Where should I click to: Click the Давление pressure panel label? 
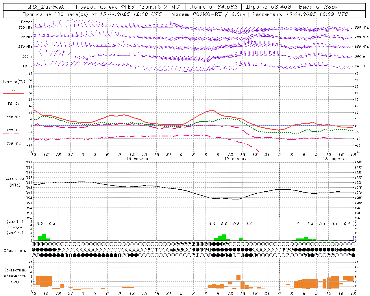point(15,179)
